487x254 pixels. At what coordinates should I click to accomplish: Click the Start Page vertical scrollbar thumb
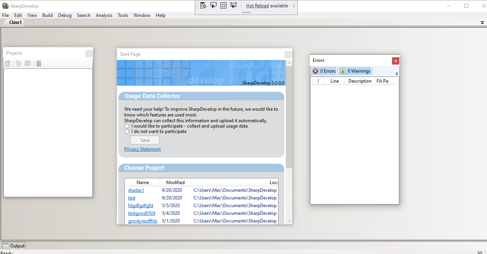289,117
